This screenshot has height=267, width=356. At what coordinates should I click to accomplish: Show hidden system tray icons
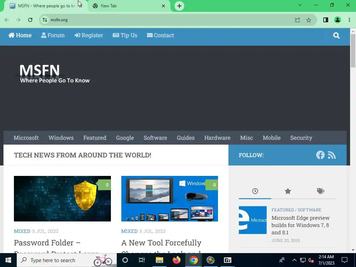pyautogui.click(x=294, y=260)
